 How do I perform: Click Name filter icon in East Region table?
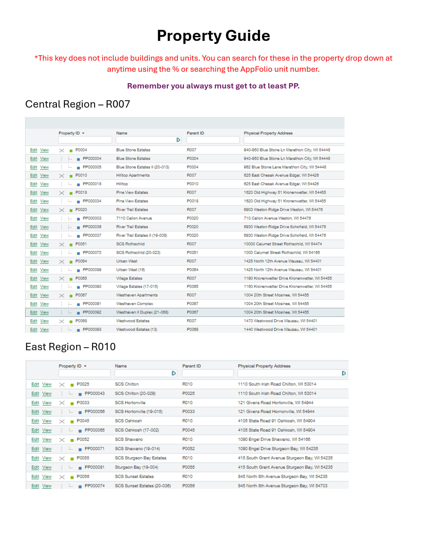pyautogui.click(x=174, y=373)
